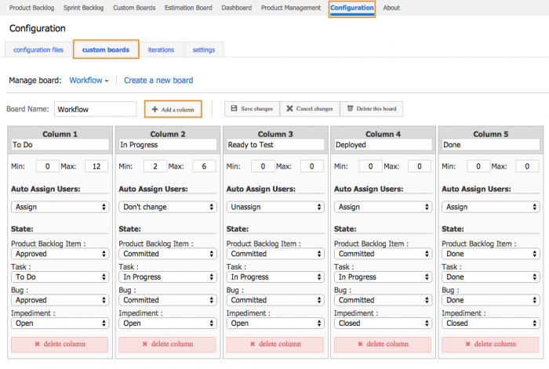This screenshot has height=369, width=549.
Task: Open Task state dropdown in Column 1
Action: coord(60,277)
